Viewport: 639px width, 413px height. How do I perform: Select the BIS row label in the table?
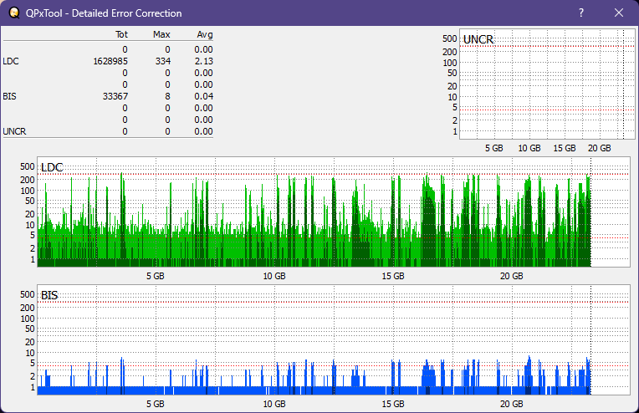pos(10,96)
